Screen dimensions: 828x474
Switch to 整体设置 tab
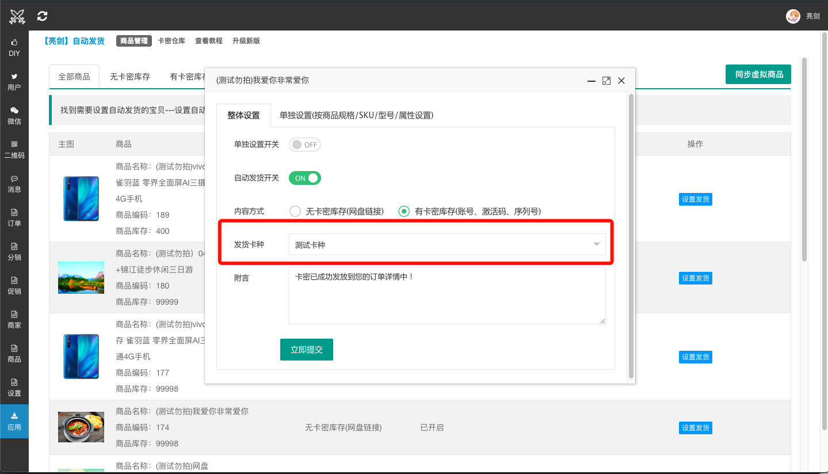coord(243,115)
